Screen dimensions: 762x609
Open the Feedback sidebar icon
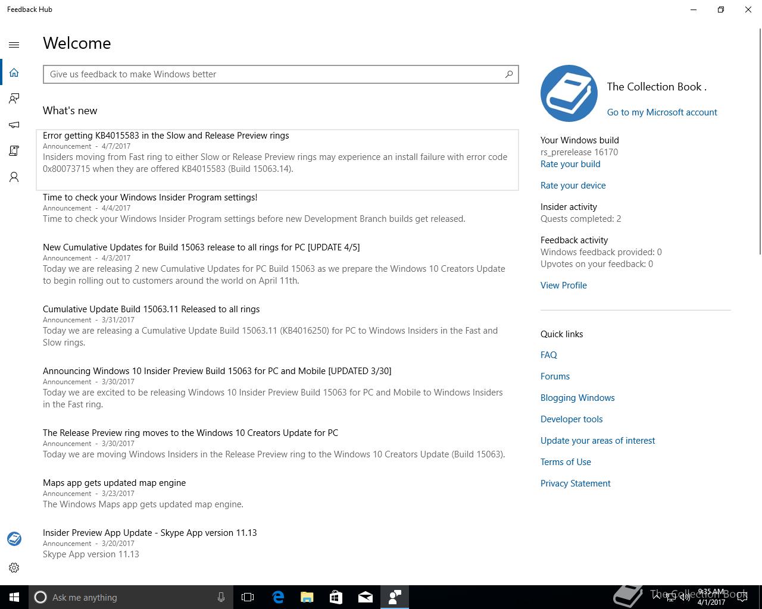tap(14, 99)
